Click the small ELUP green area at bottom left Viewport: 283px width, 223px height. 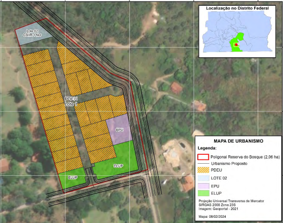tap(73, 178)
